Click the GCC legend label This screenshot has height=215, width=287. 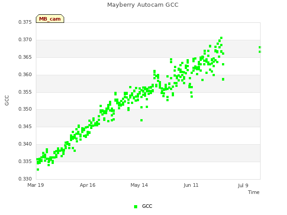point(147,206)
